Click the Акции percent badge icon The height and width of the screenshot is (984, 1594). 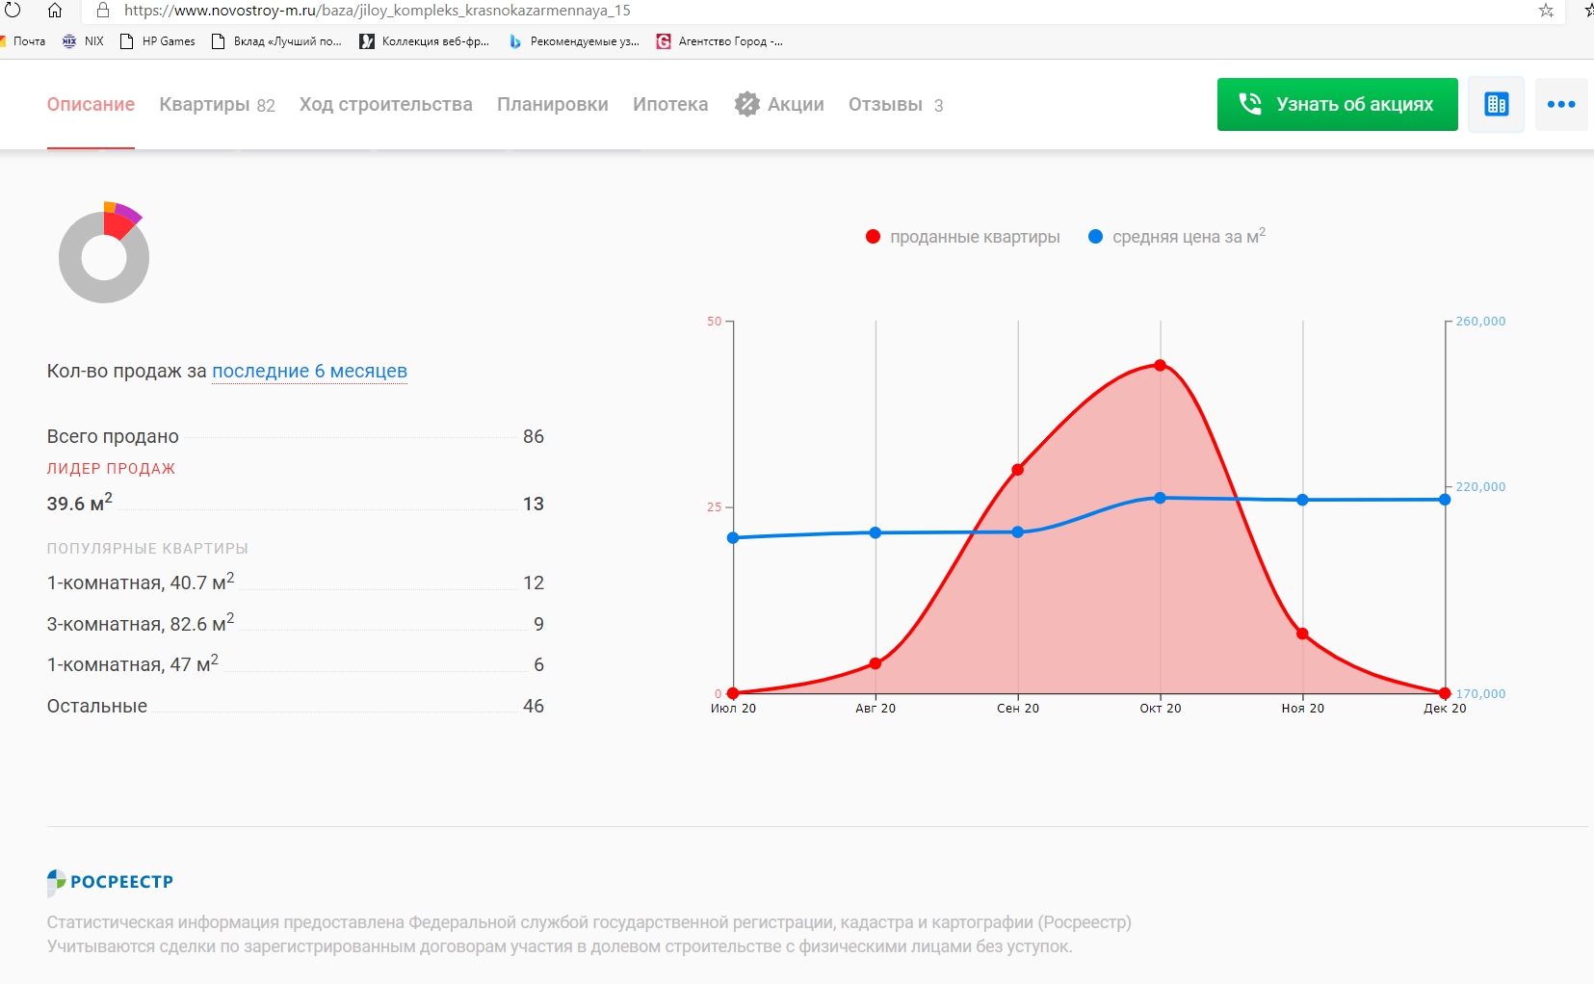[x=746, y=104]
